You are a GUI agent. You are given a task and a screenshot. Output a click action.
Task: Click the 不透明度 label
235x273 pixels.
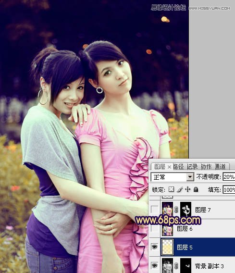209,177
